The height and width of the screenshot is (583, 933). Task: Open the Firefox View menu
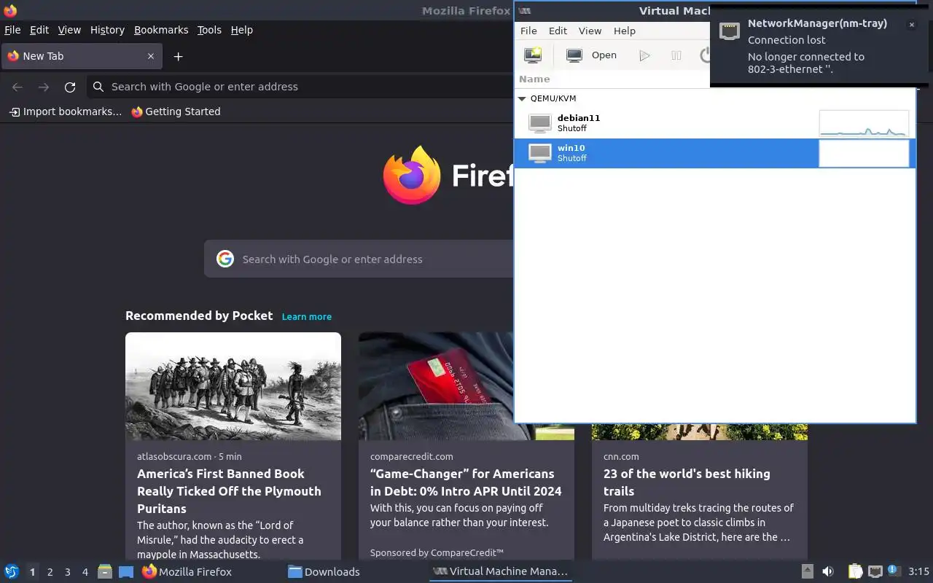click(69, 30)
